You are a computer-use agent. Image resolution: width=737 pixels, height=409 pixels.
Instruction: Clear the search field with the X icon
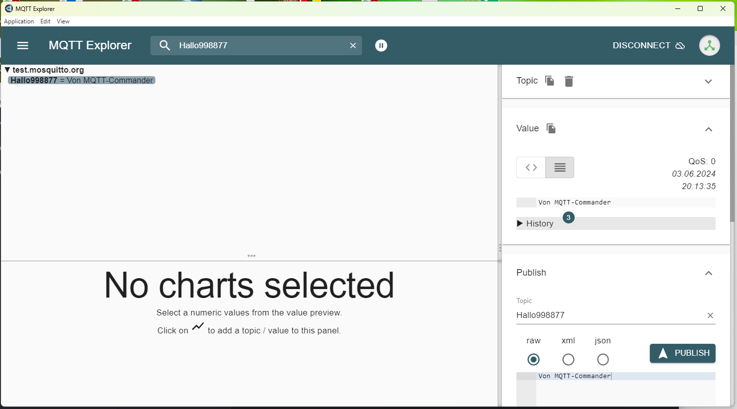pos(353,45)
